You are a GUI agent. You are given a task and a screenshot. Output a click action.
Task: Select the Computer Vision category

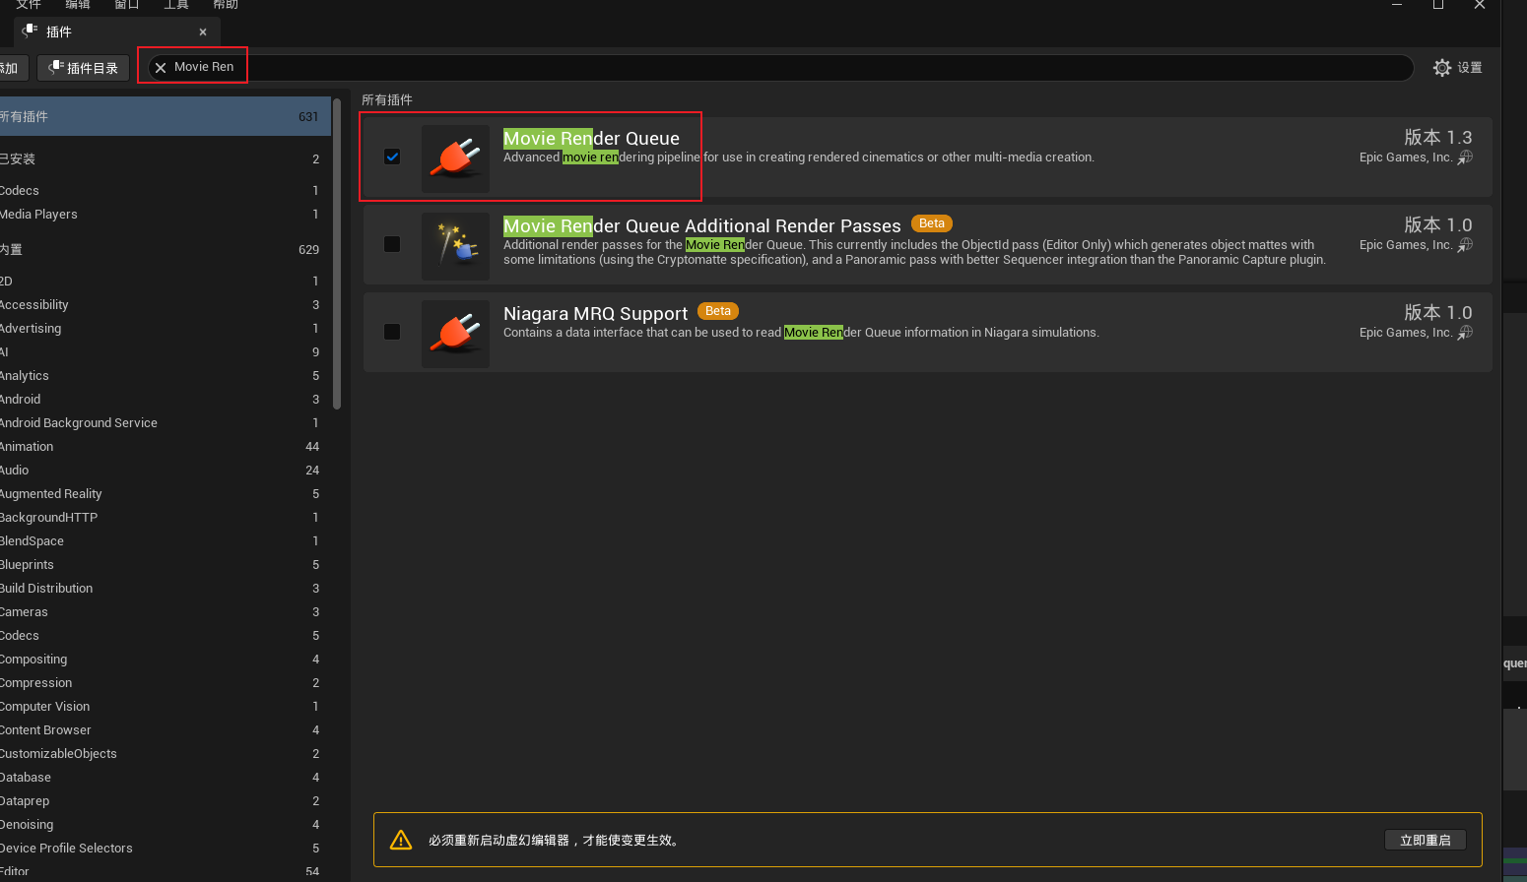point(166,707)
